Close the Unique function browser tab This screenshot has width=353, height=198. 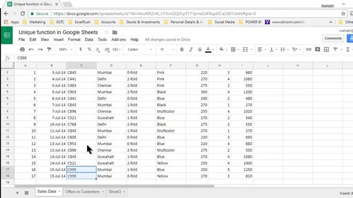coord(57,4)
